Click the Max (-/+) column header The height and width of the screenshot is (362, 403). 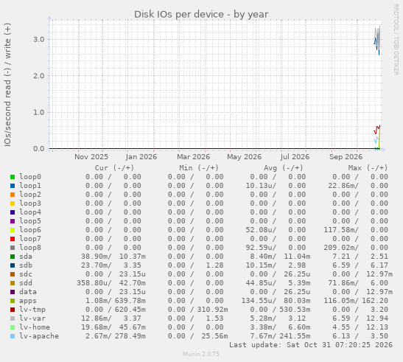(368, 168)
